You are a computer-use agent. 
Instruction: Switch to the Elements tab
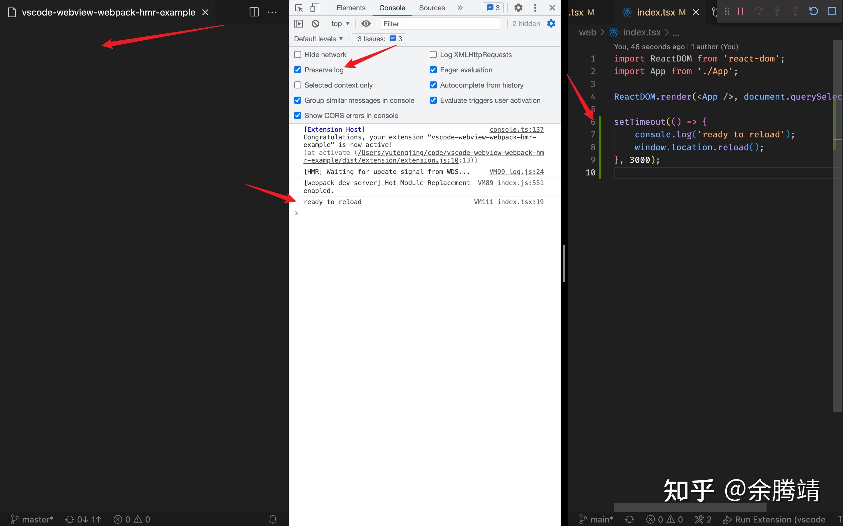pos(351,8)
